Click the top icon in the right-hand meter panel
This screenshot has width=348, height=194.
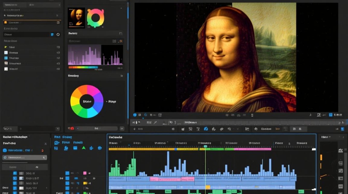coord(340,151)
